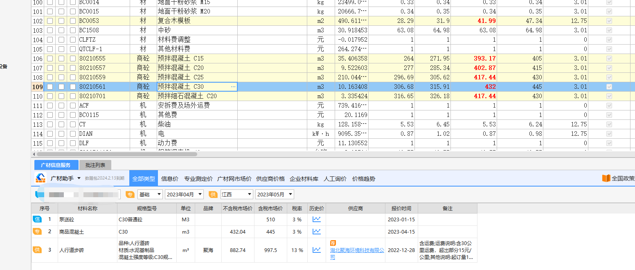The image size is (635, 270).
Task: Click the blue 信 badge on 泵送砼 row
Action: point(37,219)
